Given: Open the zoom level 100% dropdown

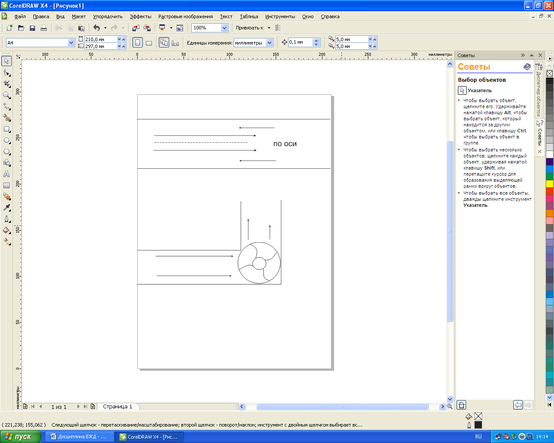Looking at the screenshot, I should pos(224,28).
